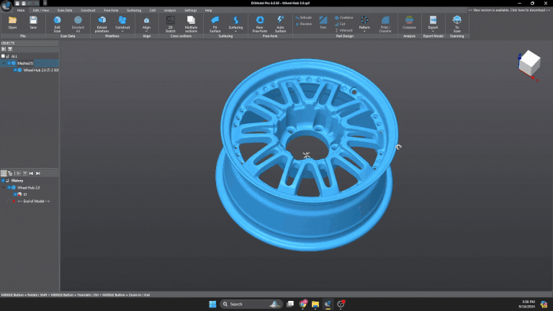Click the Multiple sections icon
553x311 pixels.
191,22
